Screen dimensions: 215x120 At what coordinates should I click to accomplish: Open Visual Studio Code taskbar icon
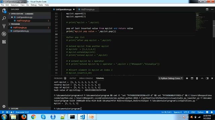82,117
